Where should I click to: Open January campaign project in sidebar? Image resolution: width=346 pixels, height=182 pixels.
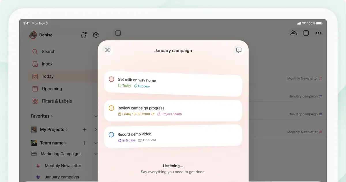point(62,177)
